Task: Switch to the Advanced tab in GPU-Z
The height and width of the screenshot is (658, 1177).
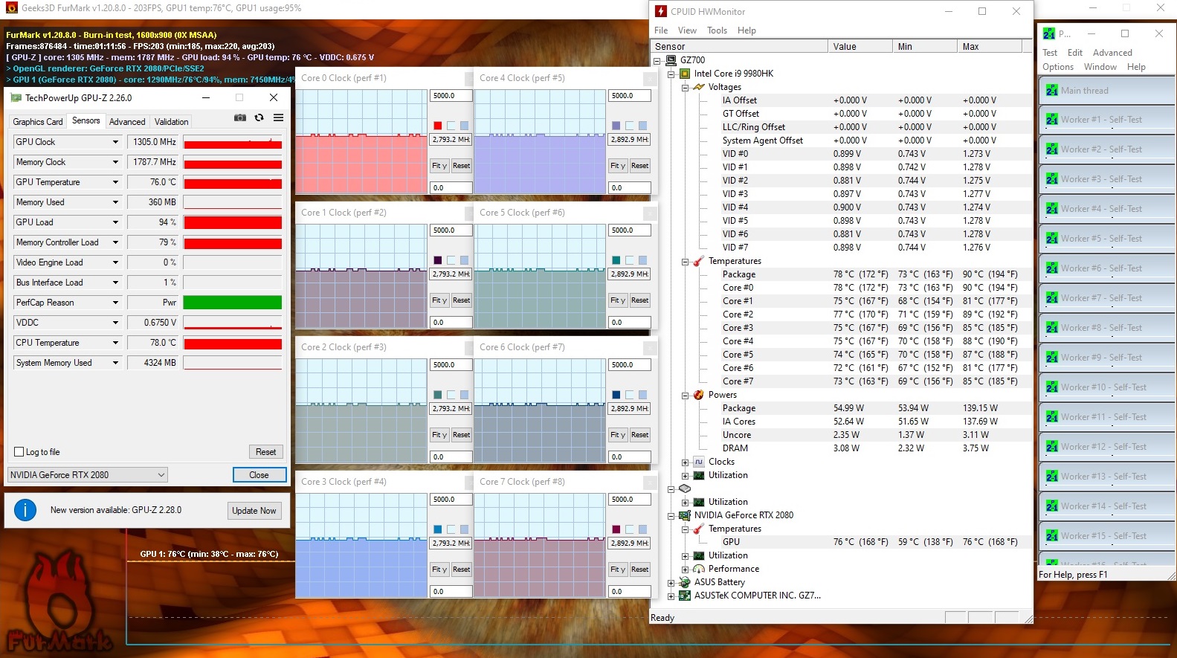Action: click(127, 122)
